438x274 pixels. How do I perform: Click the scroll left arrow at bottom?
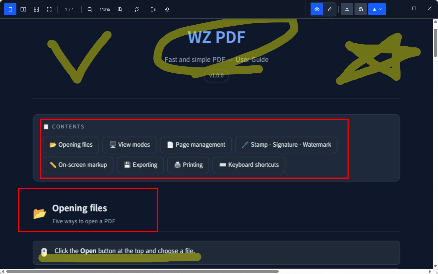click(3, 272)
